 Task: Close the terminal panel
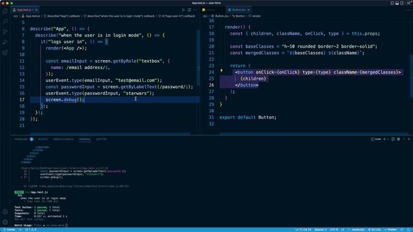click(408, 139)
